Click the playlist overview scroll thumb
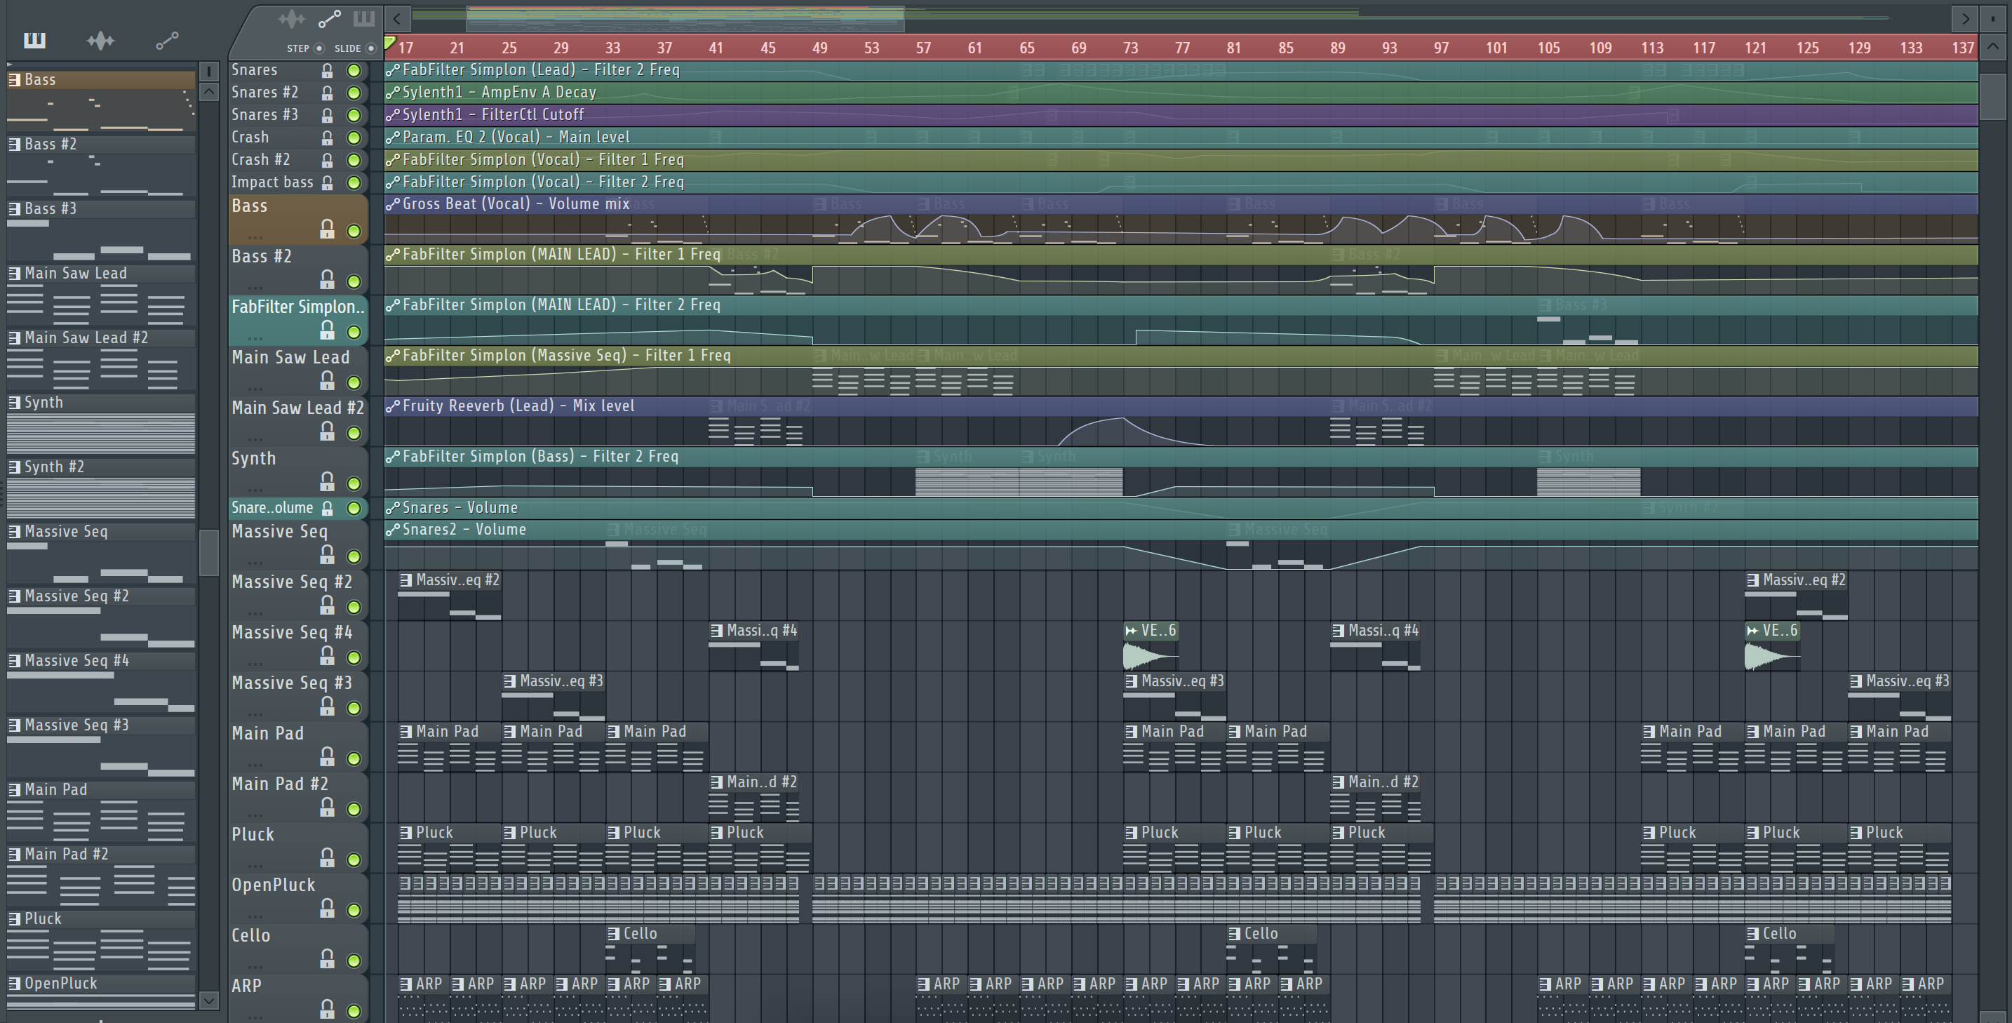The height and width of the screenshot is (1023, 2012). point(685,19)
